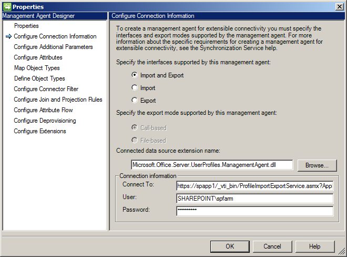347x257 pixels.
Task: Click the User field with SHAREPOINT\spfarm
Action: pos(254,199)
